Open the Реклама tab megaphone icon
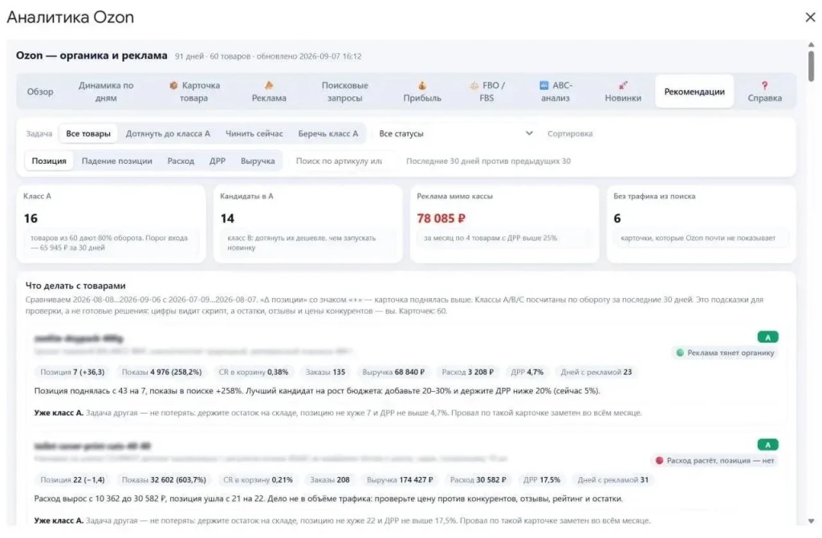Image resolution: width=822 pixels, height=538 pixels. [x=269, y=85]
